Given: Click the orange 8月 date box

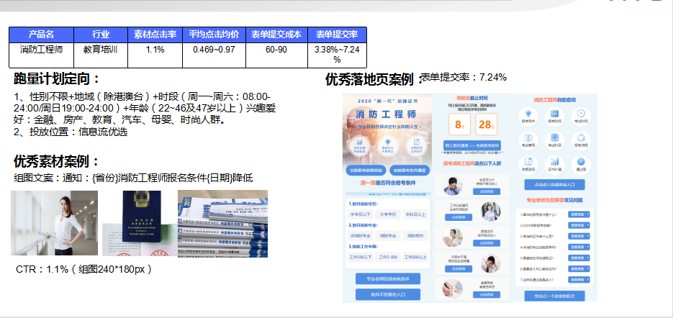Looking at the screenshot, I should pyautogui.click(x=459, y=124).
